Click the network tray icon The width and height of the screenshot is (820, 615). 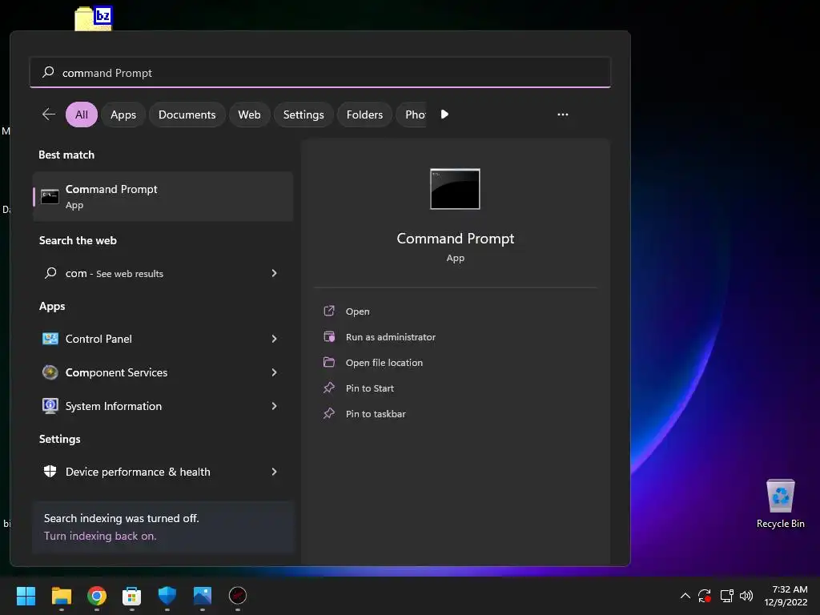tap(726, 596)
